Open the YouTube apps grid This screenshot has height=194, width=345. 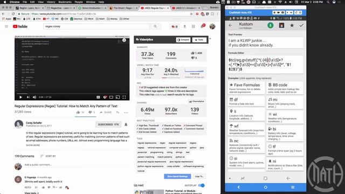193,26
